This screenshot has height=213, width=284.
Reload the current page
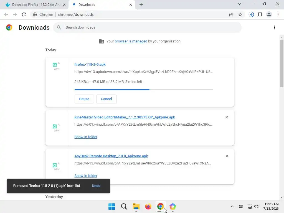pos(24,14)
